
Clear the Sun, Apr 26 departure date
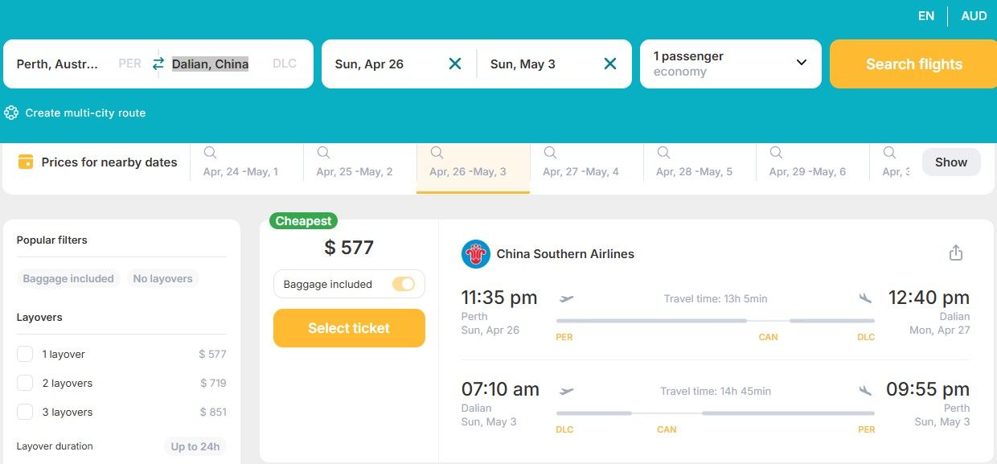pyautogui.click(x=455, y=64)
